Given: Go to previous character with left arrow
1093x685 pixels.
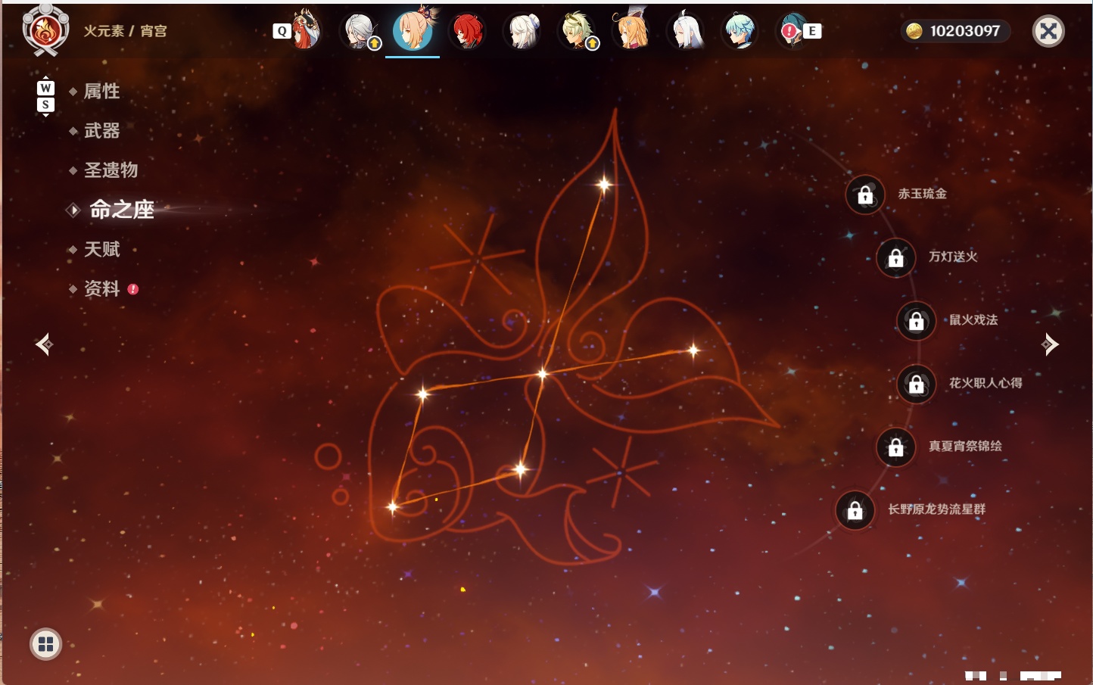Looking at the screenshot, I should point(45,344).
